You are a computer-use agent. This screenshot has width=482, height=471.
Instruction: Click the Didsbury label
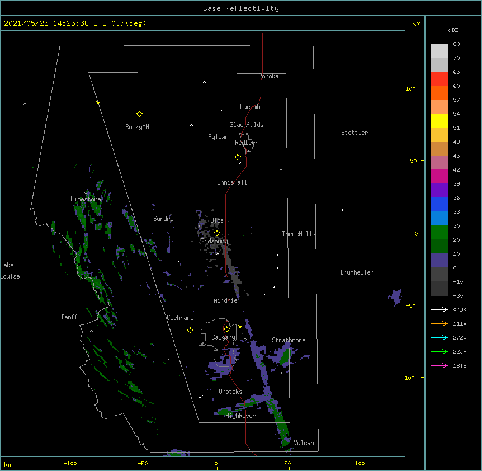point(214,241)
